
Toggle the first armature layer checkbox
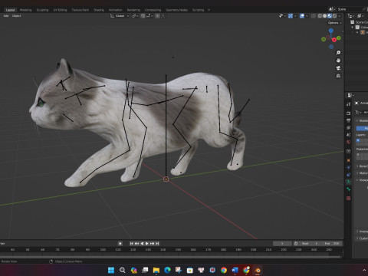click(358, 140)
